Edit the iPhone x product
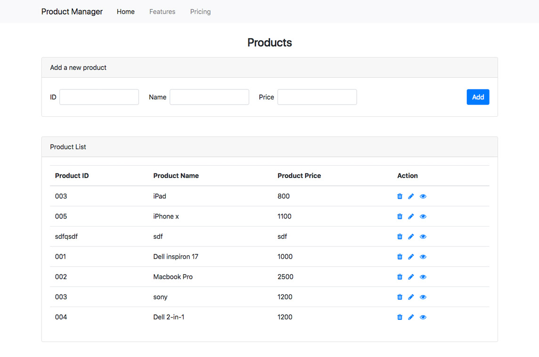Image resolution: width=539 pixels, height=357 pixels. (x=411, y=216)
